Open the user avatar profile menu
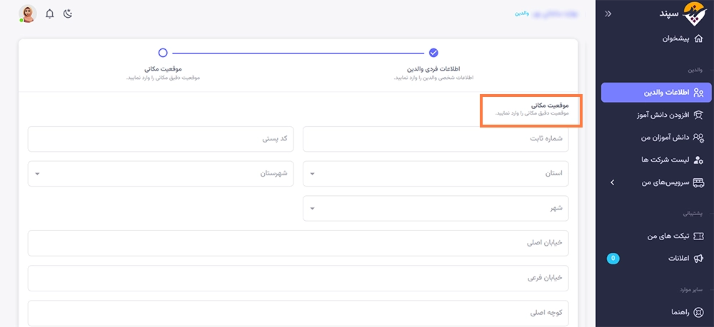714x327 pixels. tap(27, 14)
